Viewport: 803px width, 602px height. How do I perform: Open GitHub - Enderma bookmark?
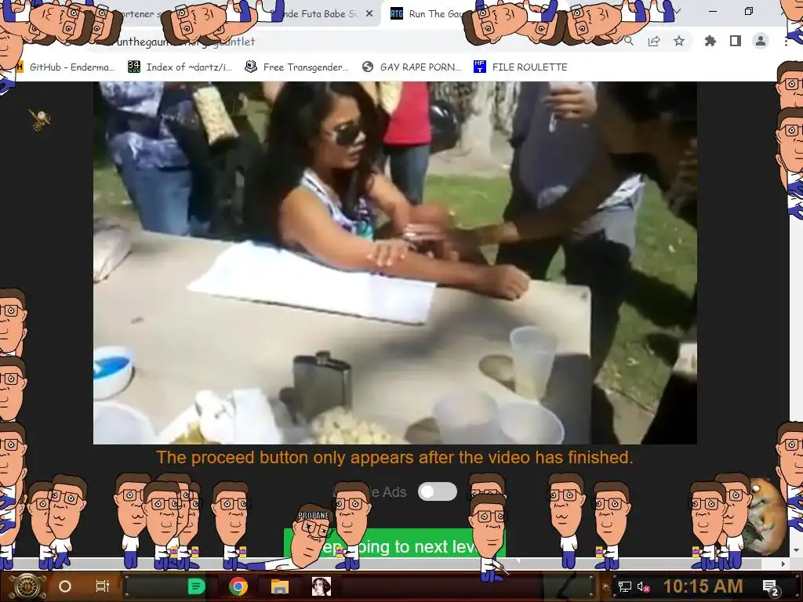[x=67, y=67]
